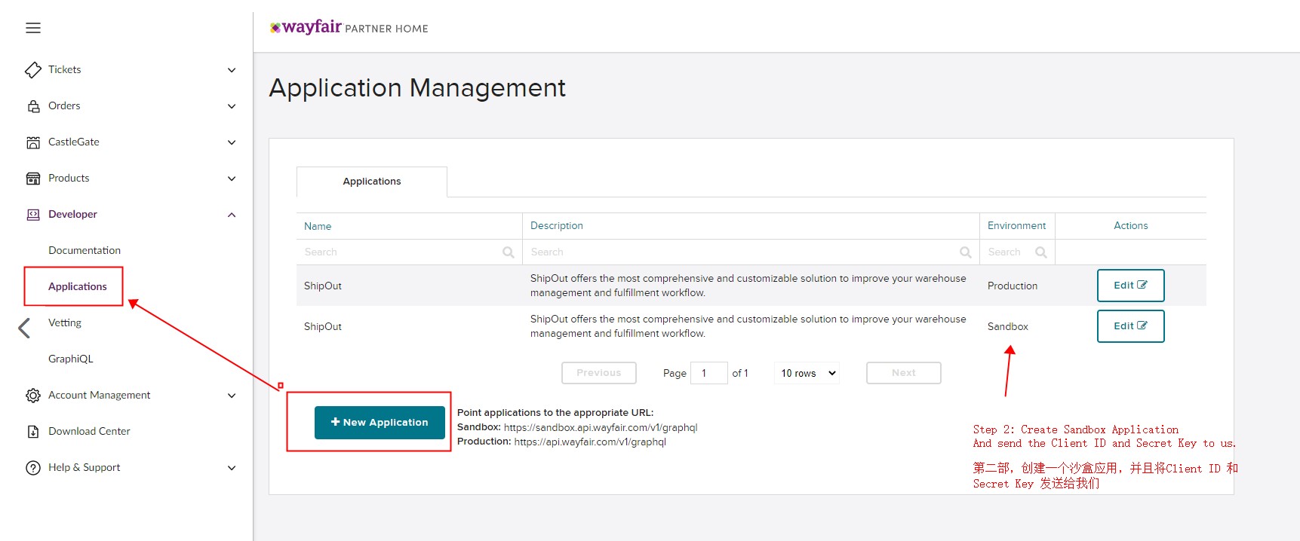The width and height of the screenshot is (1300, 541).
Task: Click ShipOut name in Production row
Action: pos(323,286)
